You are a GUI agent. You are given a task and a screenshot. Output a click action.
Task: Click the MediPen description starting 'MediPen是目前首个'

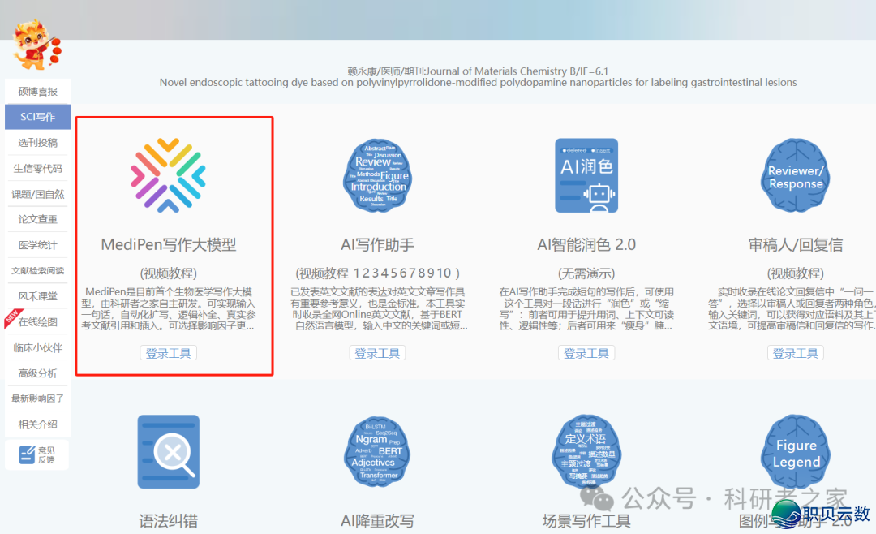tap(168, 308)
